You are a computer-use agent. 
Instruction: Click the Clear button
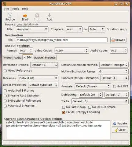click(120, 130)
